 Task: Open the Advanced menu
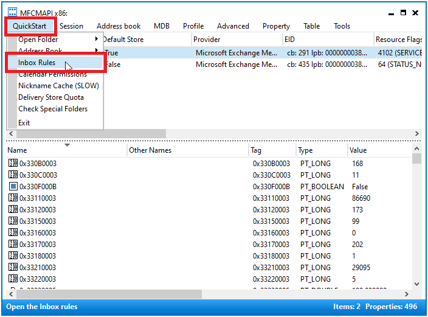233,26
